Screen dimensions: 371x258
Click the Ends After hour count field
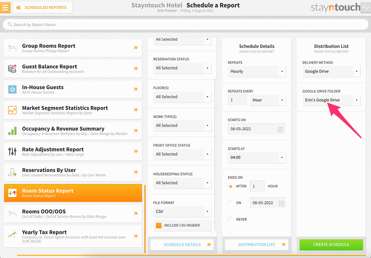coord(257,186)
